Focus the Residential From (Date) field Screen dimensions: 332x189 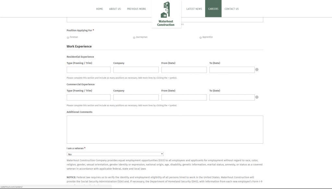coord(184,70)
